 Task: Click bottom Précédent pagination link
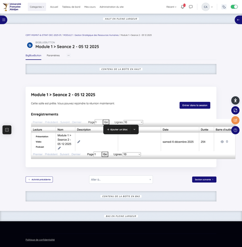51,154
